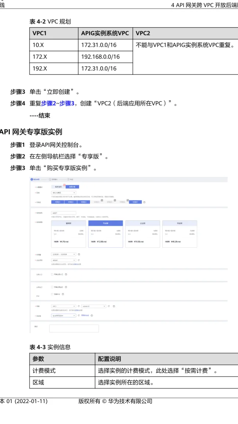Click refresh icon beside the enterprise project dropdown

(79, 260)
